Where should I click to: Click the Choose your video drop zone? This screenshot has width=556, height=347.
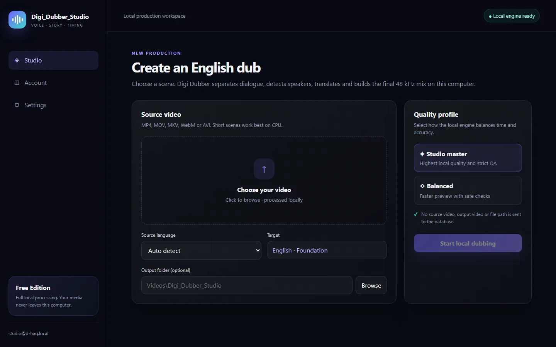(264, 180)
